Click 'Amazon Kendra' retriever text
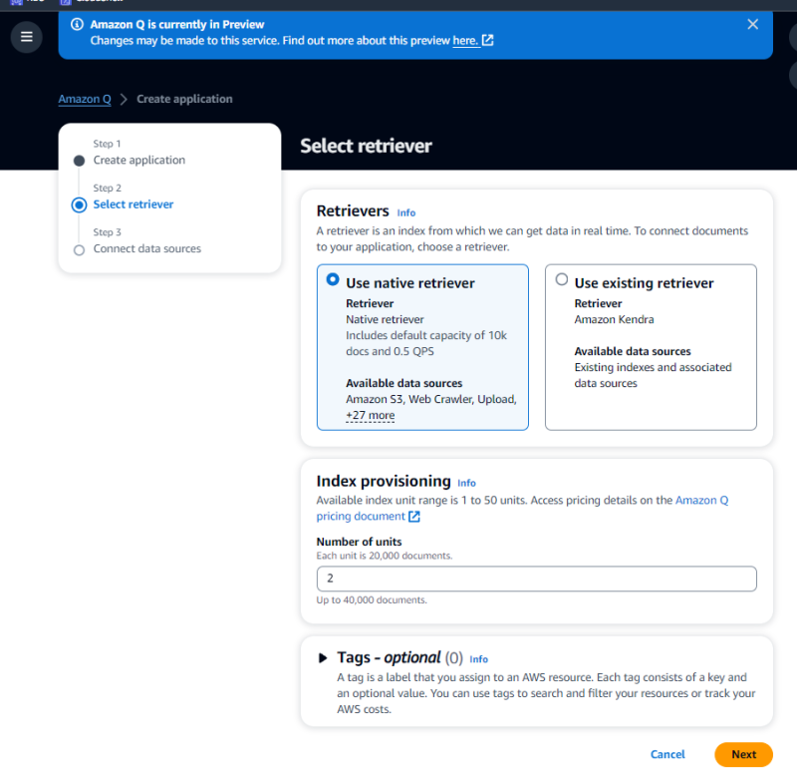The width and height of the screenshot is (797, 776). [x=614, y=319]
